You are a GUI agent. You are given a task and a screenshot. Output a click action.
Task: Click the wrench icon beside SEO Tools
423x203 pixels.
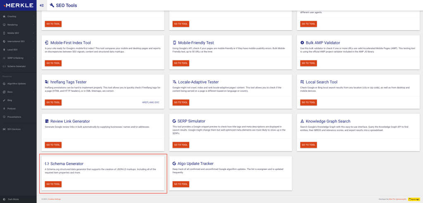(x=52, y=5)
